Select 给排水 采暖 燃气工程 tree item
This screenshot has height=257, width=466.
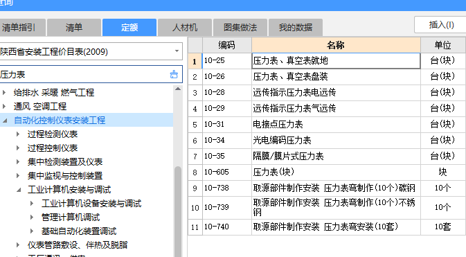click(x=54, y=93)
